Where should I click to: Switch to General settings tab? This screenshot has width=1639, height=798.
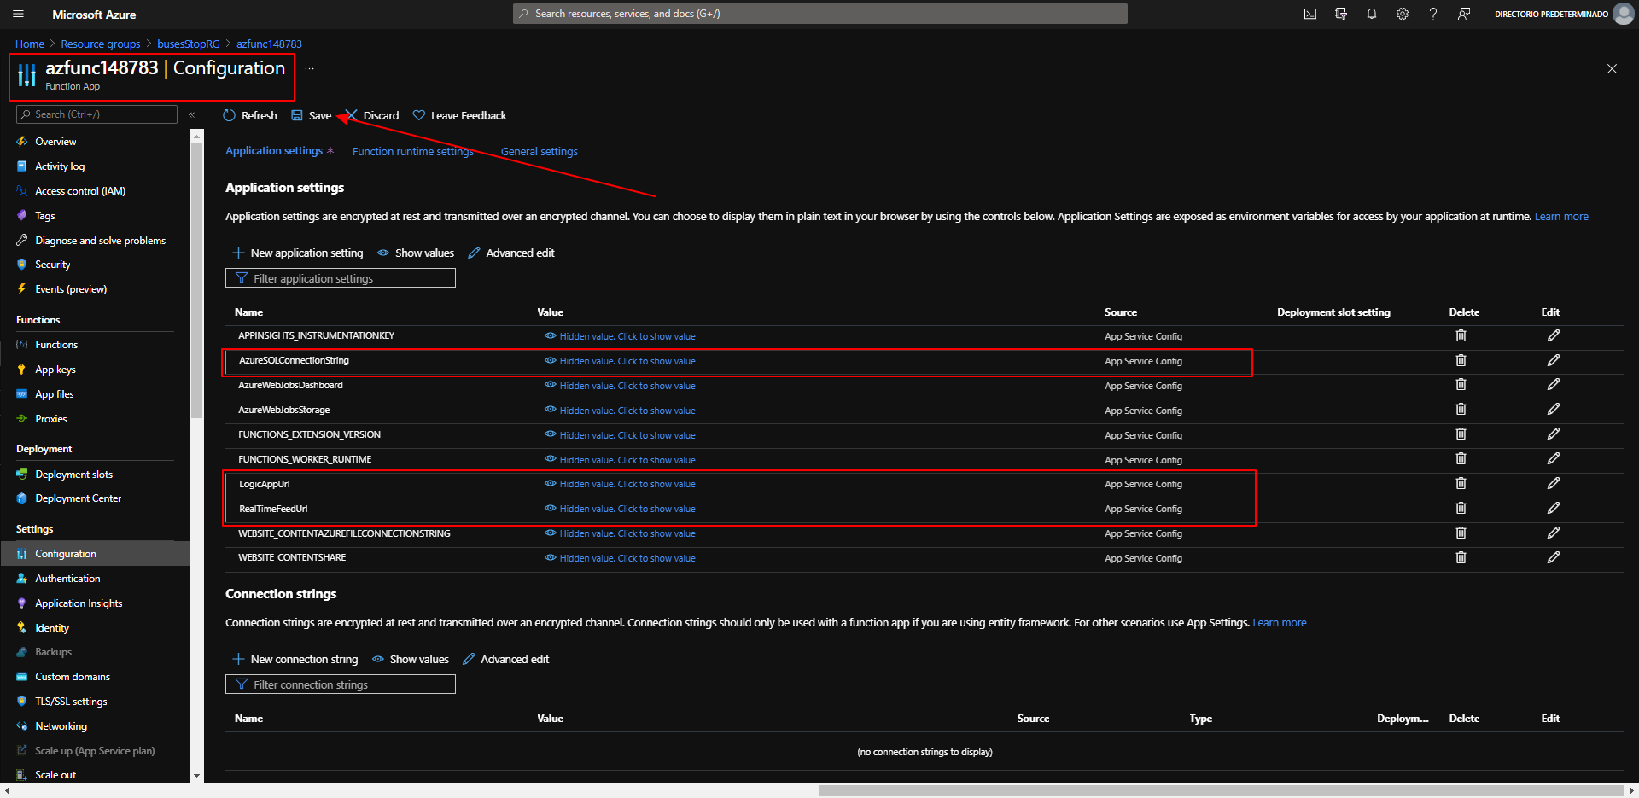point(540,151)
